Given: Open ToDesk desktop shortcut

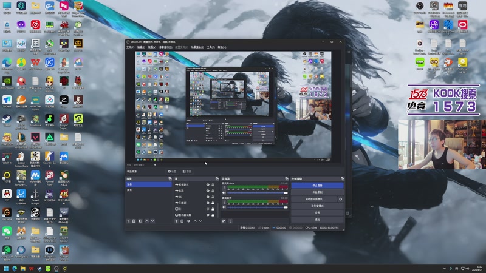Looking at the screenshot, I should coord(7,101).
